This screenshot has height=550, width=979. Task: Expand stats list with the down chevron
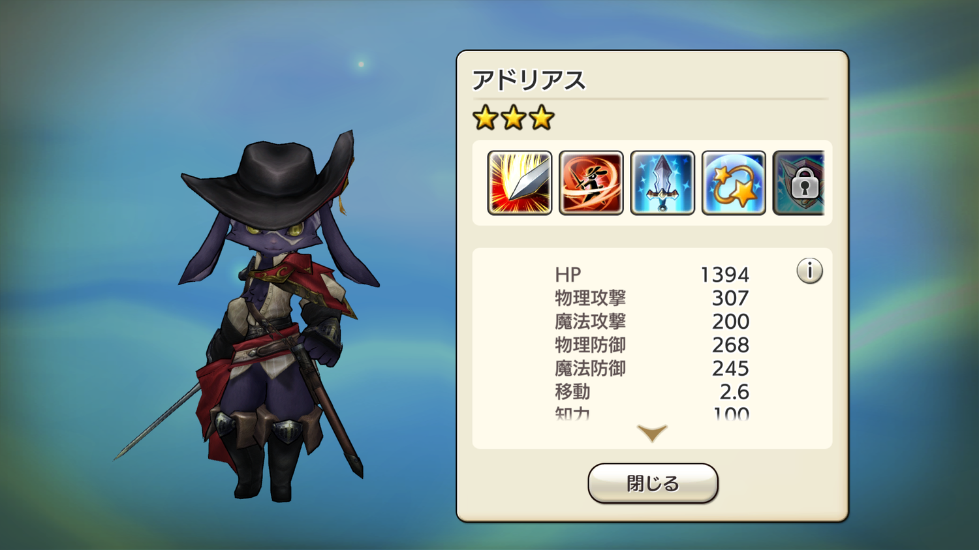(x=652, y=433)
